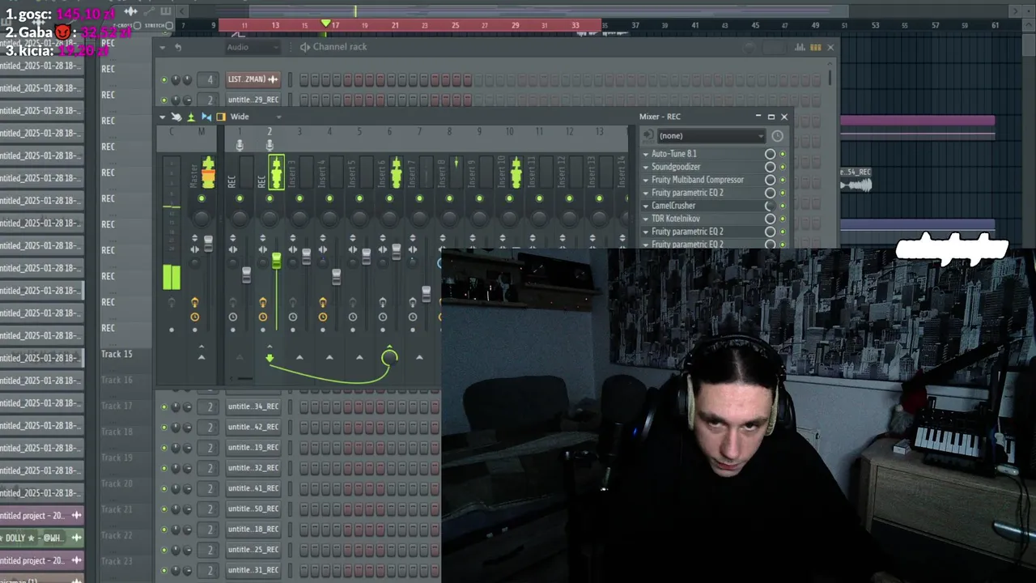Toggle TDR Kotelnikov effect on/off LED
1036x583 pixels.
[783, 219]
